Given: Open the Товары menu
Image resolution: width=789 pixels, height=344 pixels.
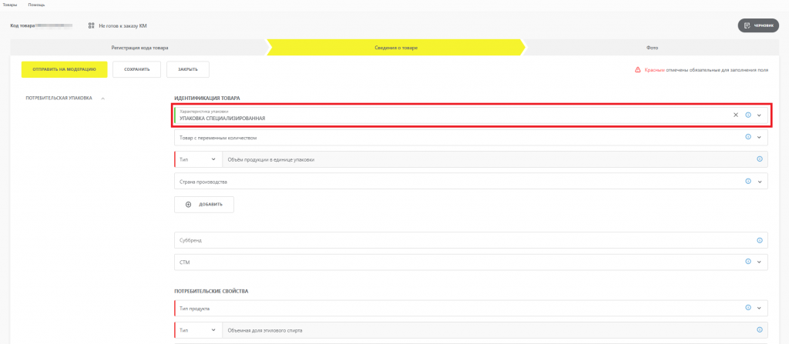Looking at the screenshot, I should [x=10, y=5].
